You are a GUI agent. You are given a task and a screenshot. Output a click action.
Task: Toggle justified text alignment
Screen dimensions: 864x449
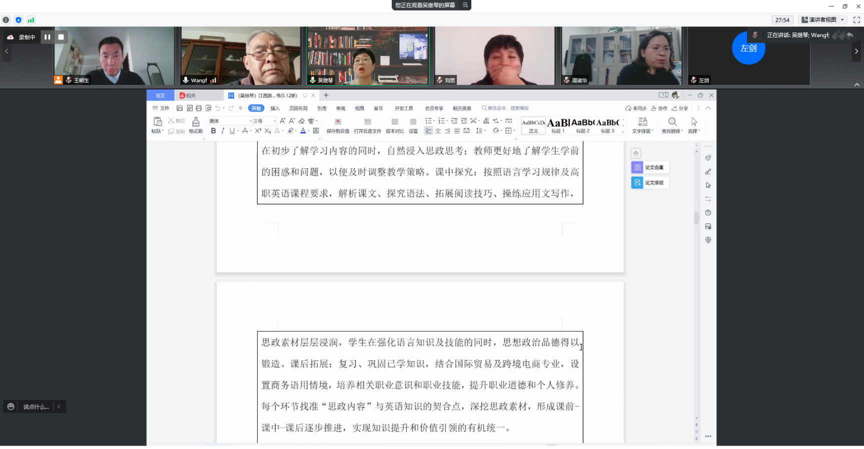[x=457, y=131]
